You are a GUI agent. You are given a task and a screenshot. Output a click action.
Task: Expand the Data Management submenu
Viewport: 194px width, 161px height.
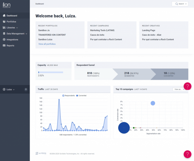pos(26,34)
